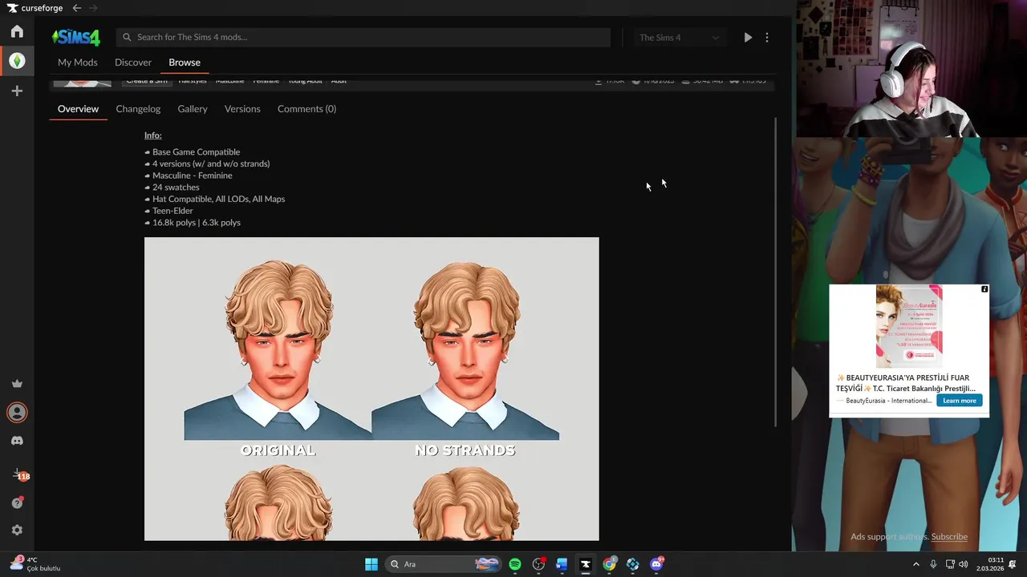Click the crown premium icon in sidebar
Viewport: 1027px width, 577px height.
(17, 384)
